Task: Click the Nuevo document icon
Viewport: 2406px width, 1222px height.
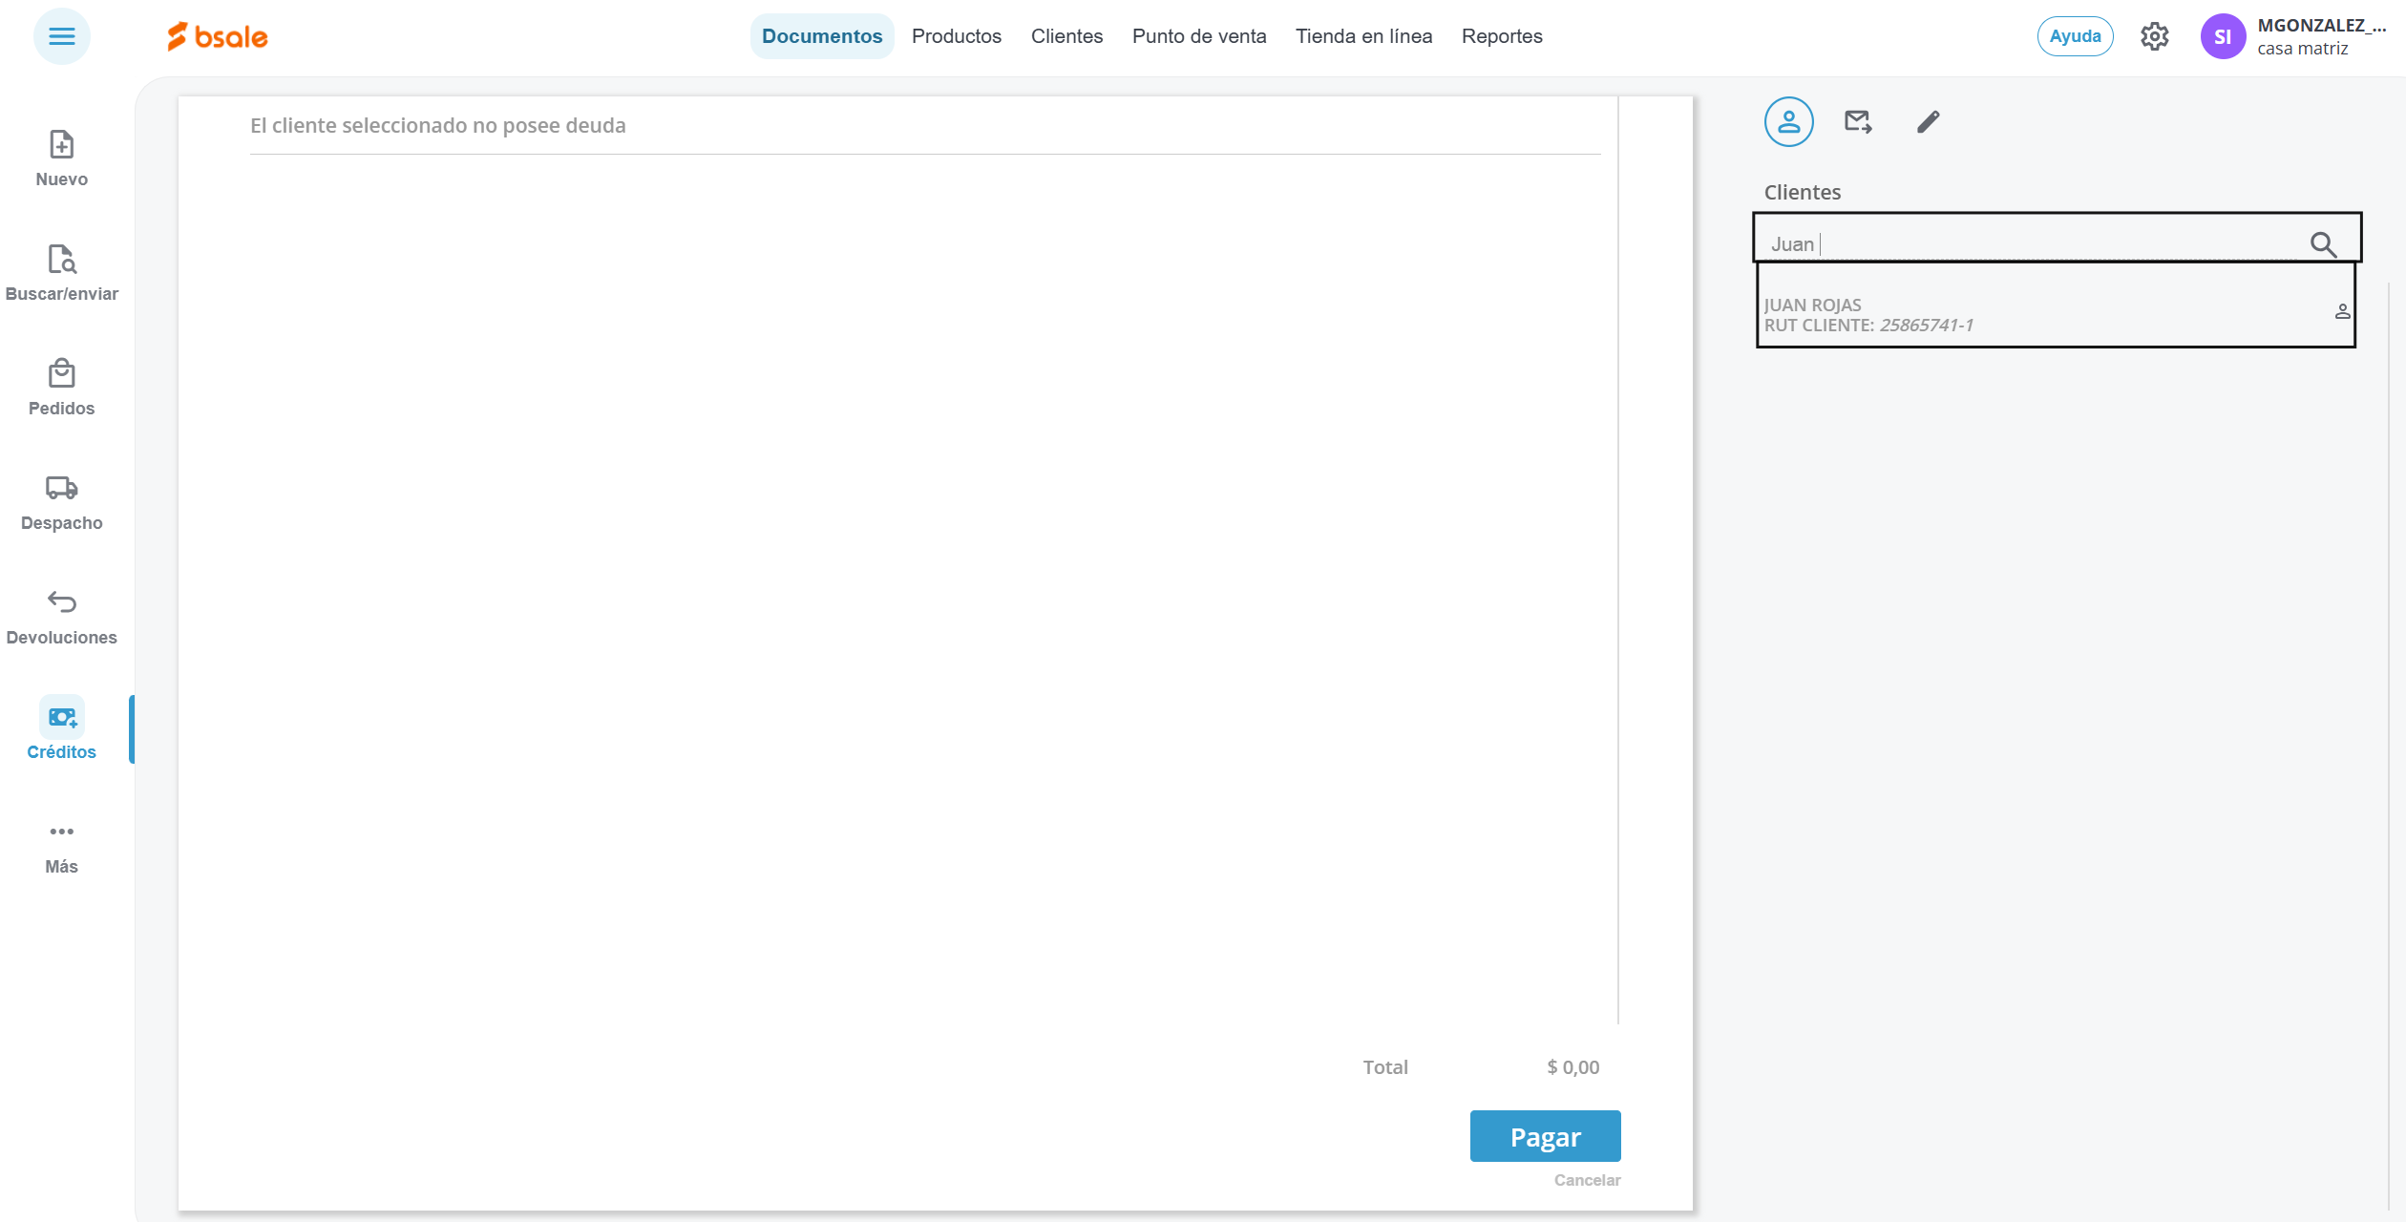Action: pos(61,145)
